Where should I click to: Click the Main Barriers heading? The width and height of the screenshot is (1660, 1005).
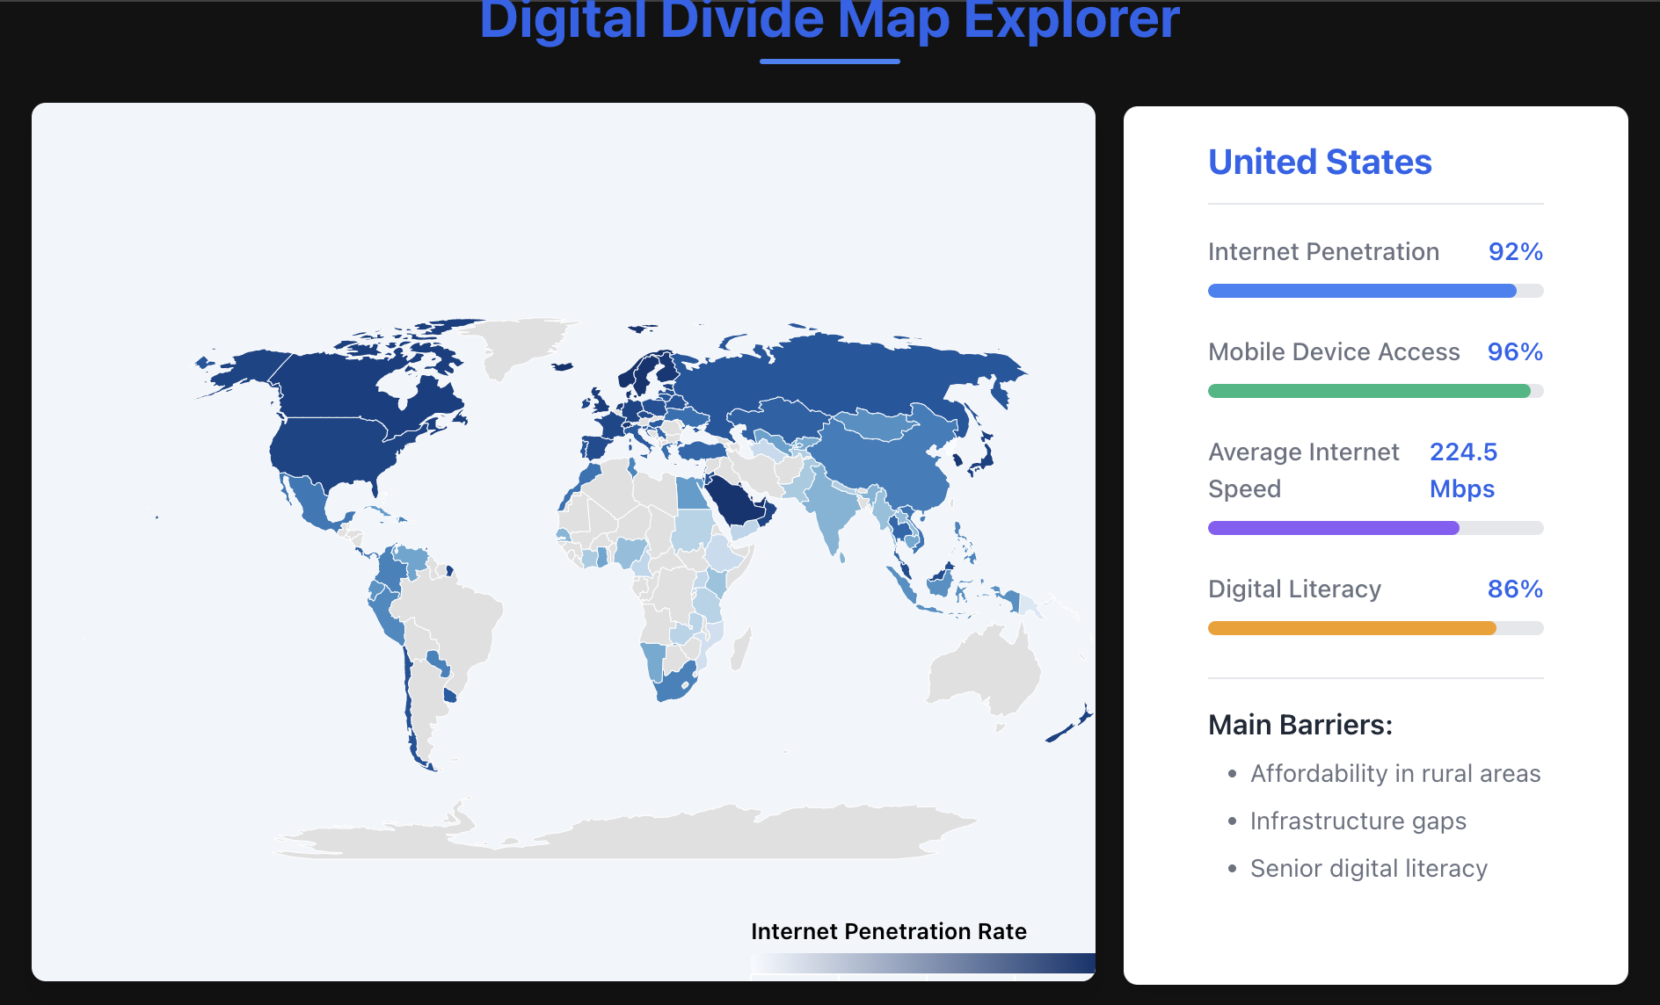tap(1300, 725)
